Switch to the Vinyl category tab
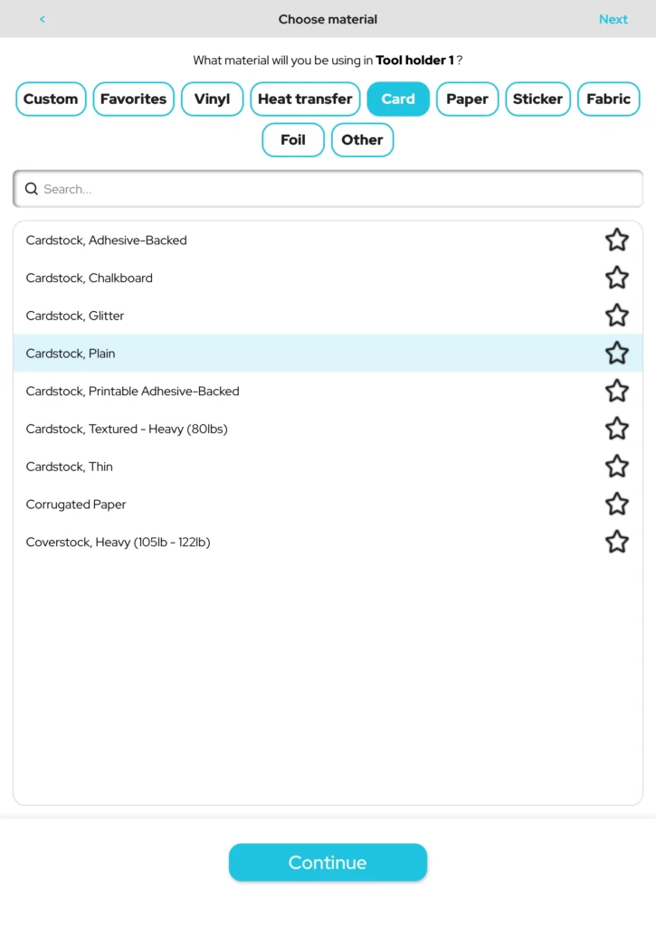 pos(212,99)
